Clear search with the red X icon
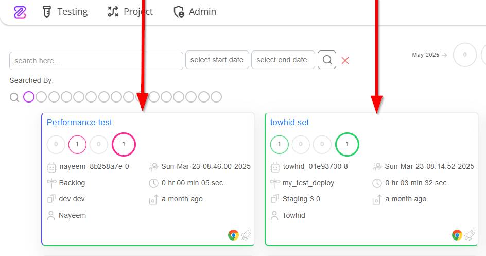486x256 pixels. point(345,60)
